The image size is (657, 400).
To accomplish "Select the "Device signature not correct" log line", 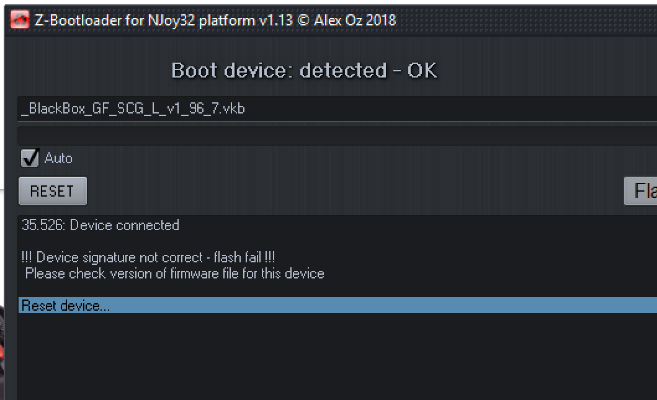I will (148, 257).
